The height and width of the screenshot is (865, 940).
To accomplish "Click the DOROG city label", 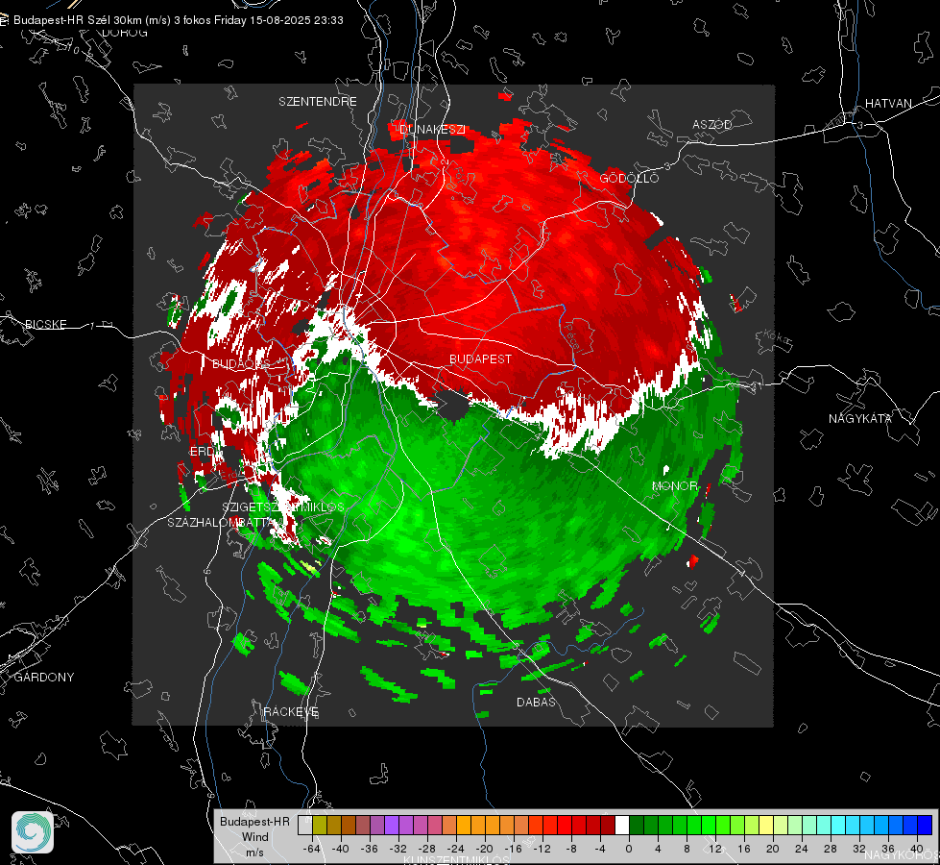I will pyautogui.click(x=125, y=33).
